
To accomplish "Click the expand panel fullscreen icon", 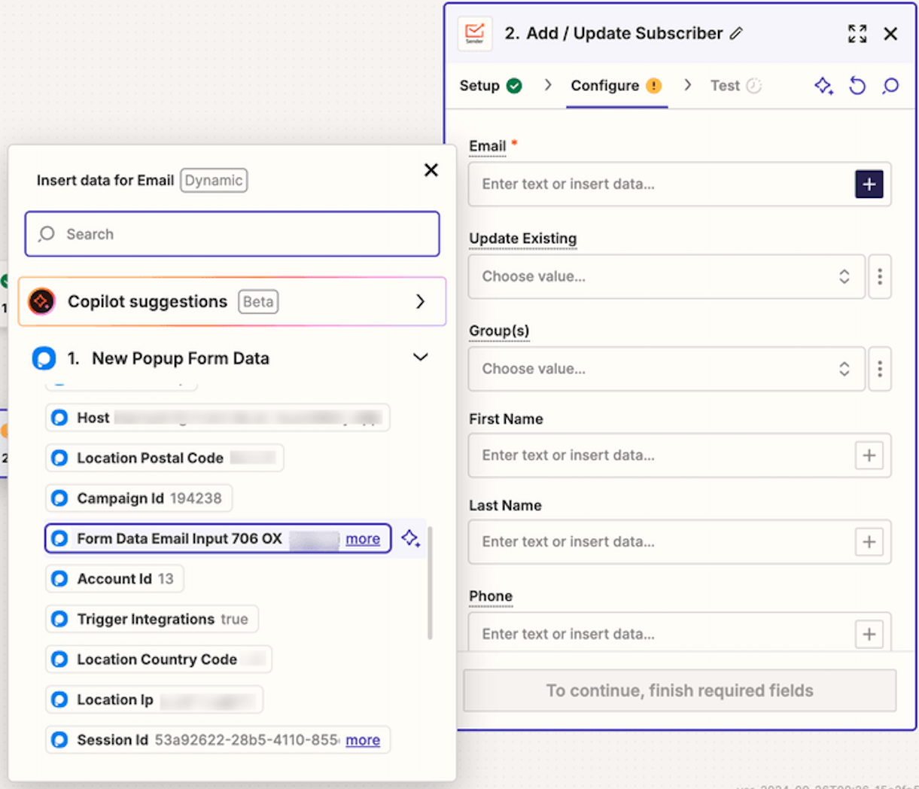I will tap(857, 34).
